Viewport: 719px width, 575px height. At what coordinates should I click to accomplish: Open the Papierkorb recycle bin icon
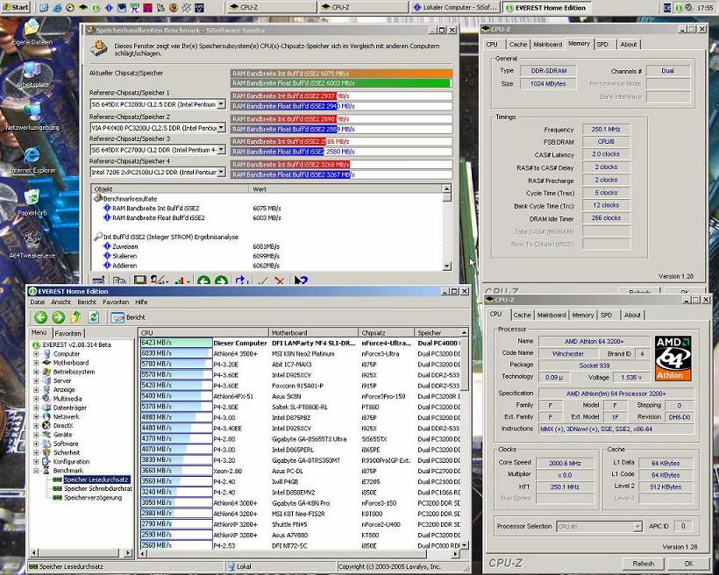(x=32, y=198)
